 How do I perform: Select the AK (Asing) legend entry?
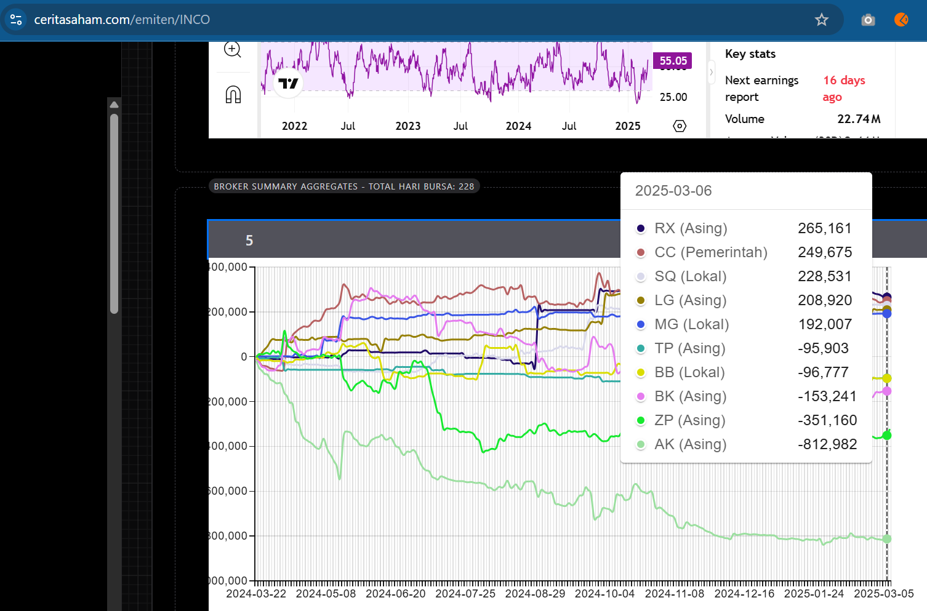coord(690,444)
